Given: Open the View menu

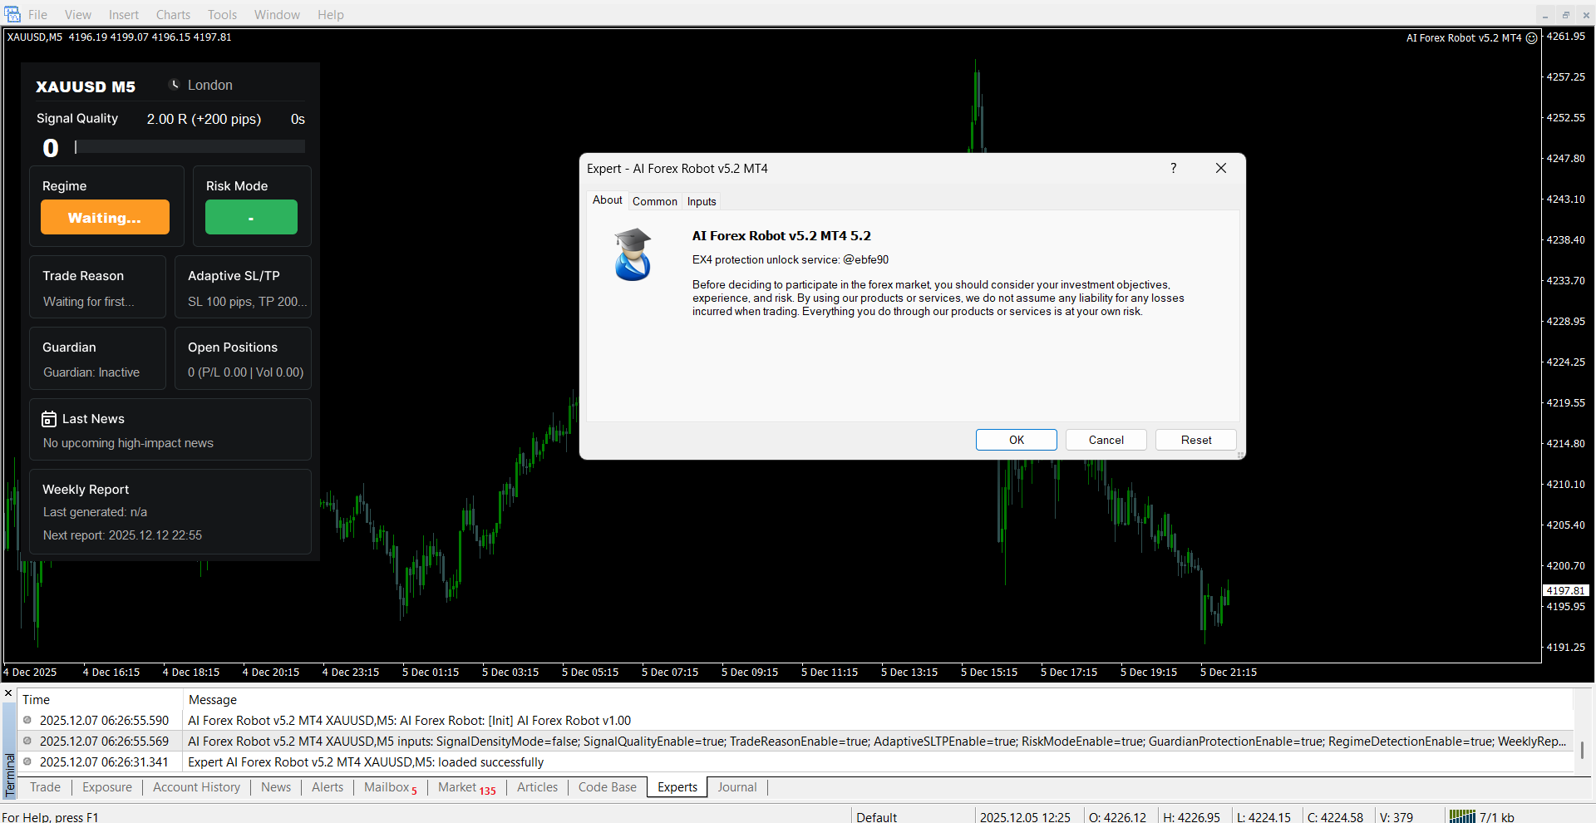Looking at the screenshot, I should 78,15.
